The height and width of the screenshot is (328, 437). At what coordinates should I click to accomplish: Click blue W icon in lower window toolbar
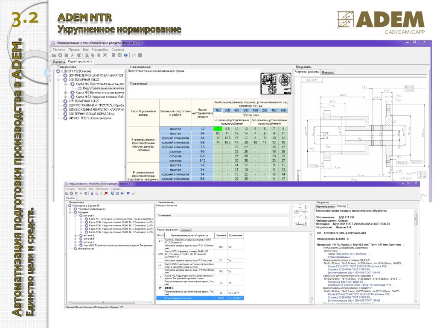click(128, 193)
